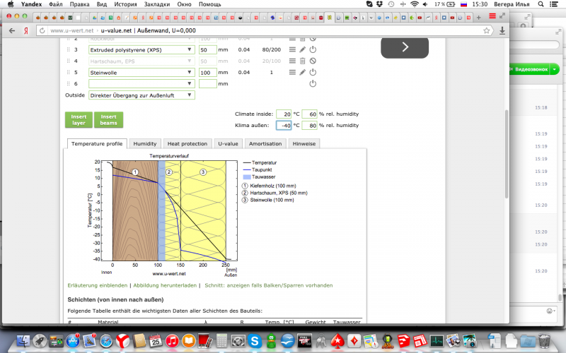
Task: Open the История menu
Action: (125, 4)
